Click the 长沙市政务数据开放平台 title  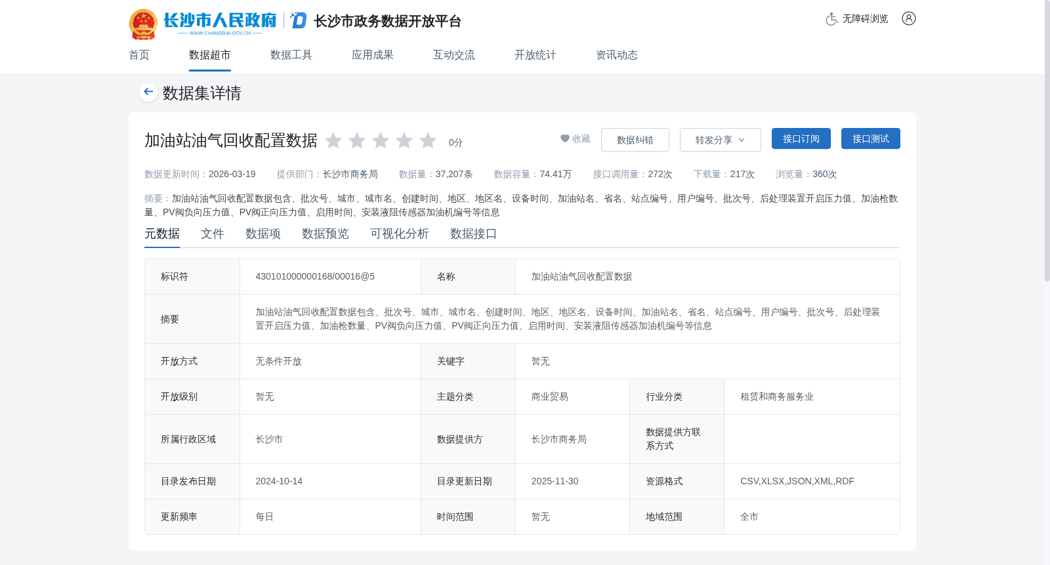[388, 21]
